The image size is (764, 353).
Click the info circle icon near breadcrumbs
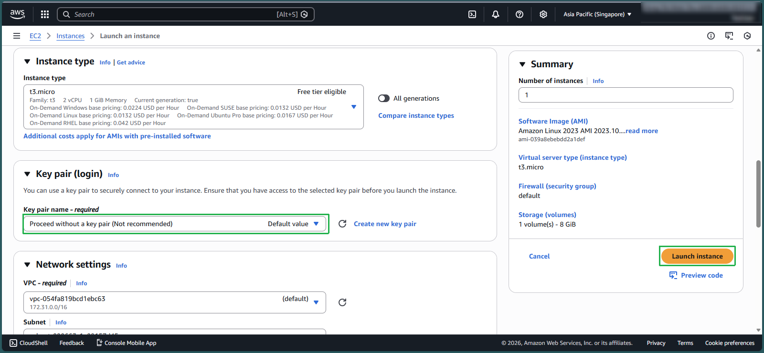(711, 36)
